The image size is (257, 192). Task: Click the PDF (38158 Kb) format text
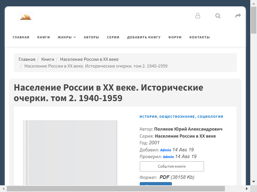177,177
